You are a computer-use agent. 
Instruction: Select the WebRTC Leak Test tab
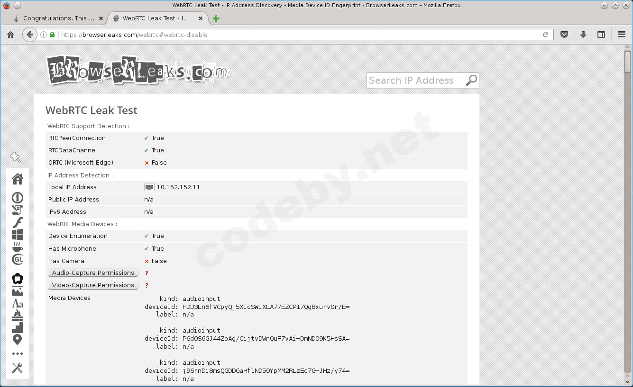[x=156, y=18]
